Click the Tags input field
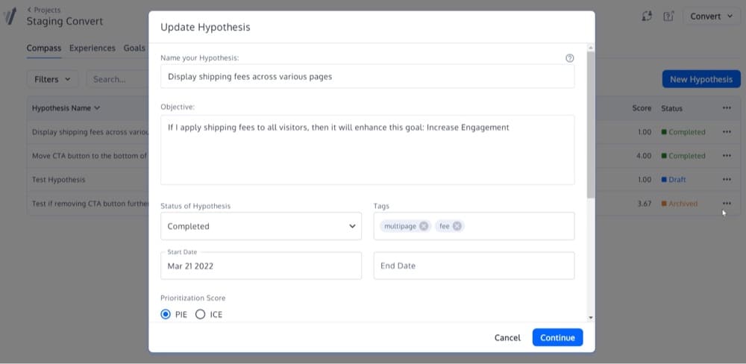 (474, 226)
